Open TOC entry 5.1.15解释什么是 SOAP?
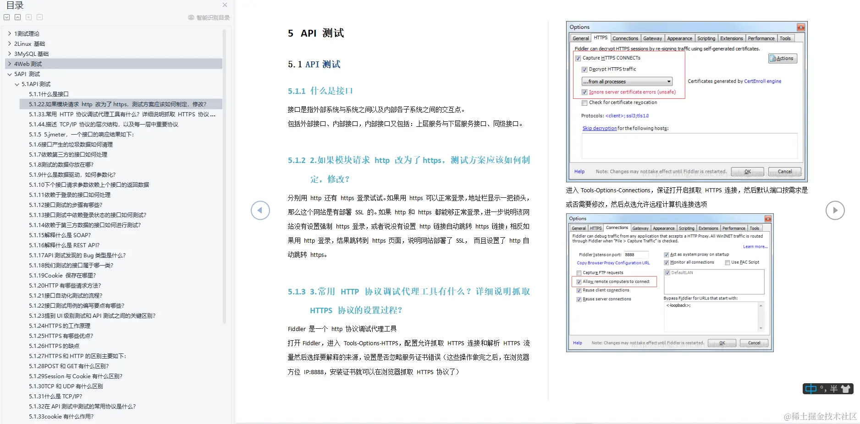The image size is (860, 424). [60, 235]
